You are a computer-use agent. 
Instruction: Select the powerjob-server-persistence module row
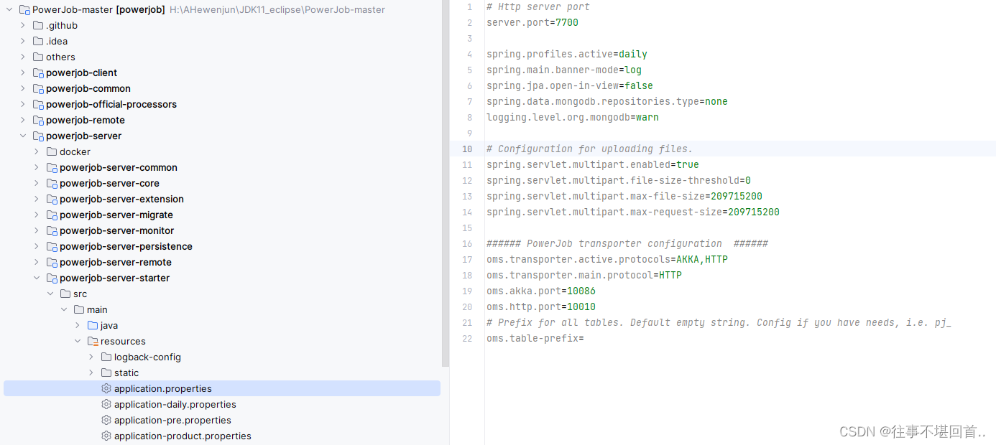click(x=222, y=246)
